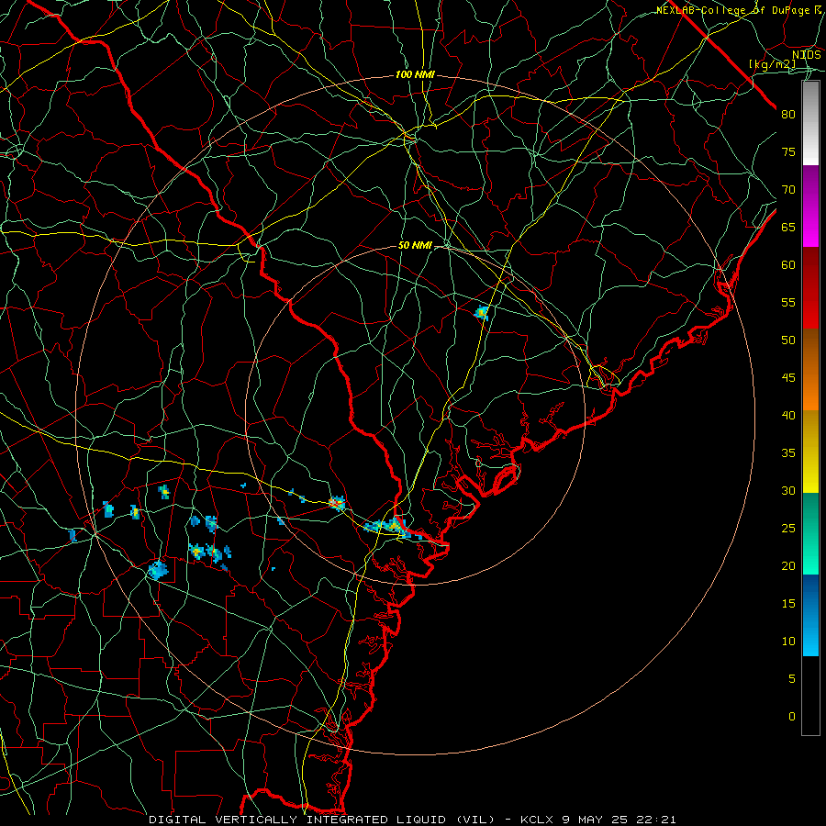826x826 pixels.
Task: Click "DIGITAL VERTICALLY INTEGRATED LIQUID (VIL)" footer title
Action: [x=322, y=820]
